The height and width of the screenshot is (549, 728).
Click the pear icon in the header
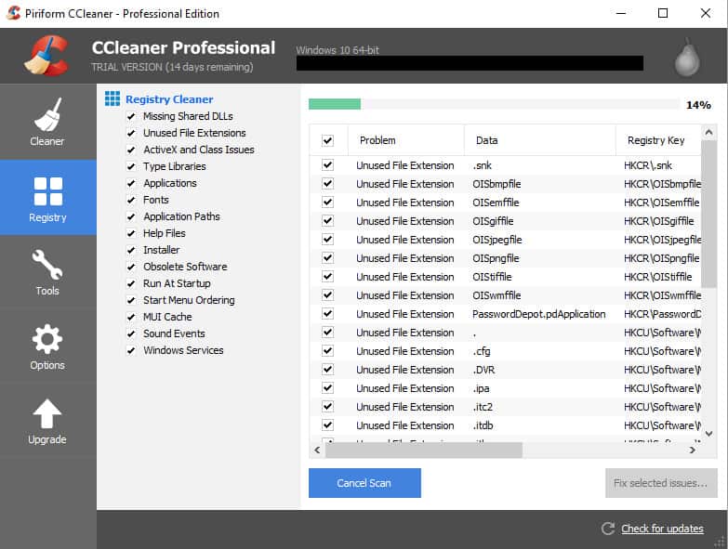pyautogui.click(x=687, y=58)
